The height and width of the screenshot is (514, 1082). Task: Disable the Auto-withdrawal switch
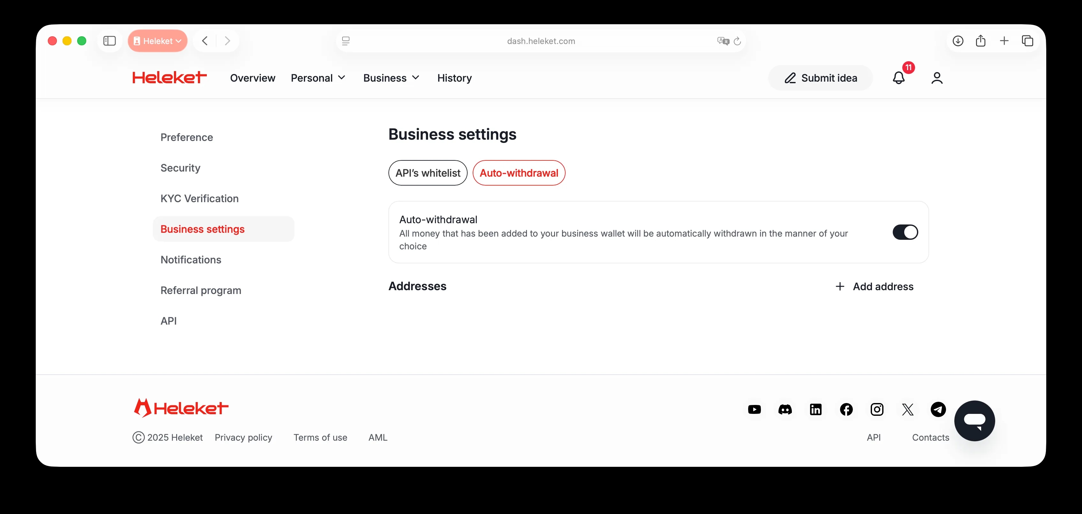pos(905,232)
